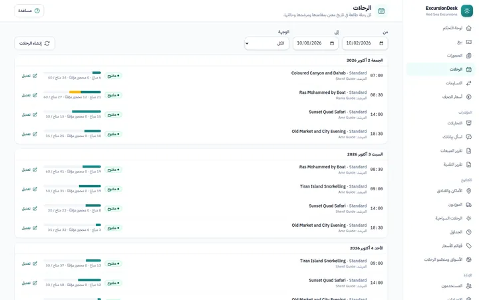
Task: Click seats text '40 / متاح 34' on Coloured Canyon row
Action: (57, 78)
